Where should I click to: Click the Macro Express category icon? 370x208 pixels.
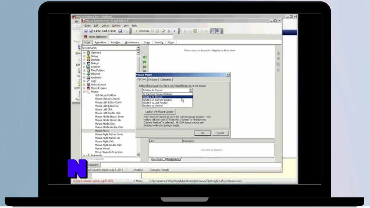coord(88,88)
